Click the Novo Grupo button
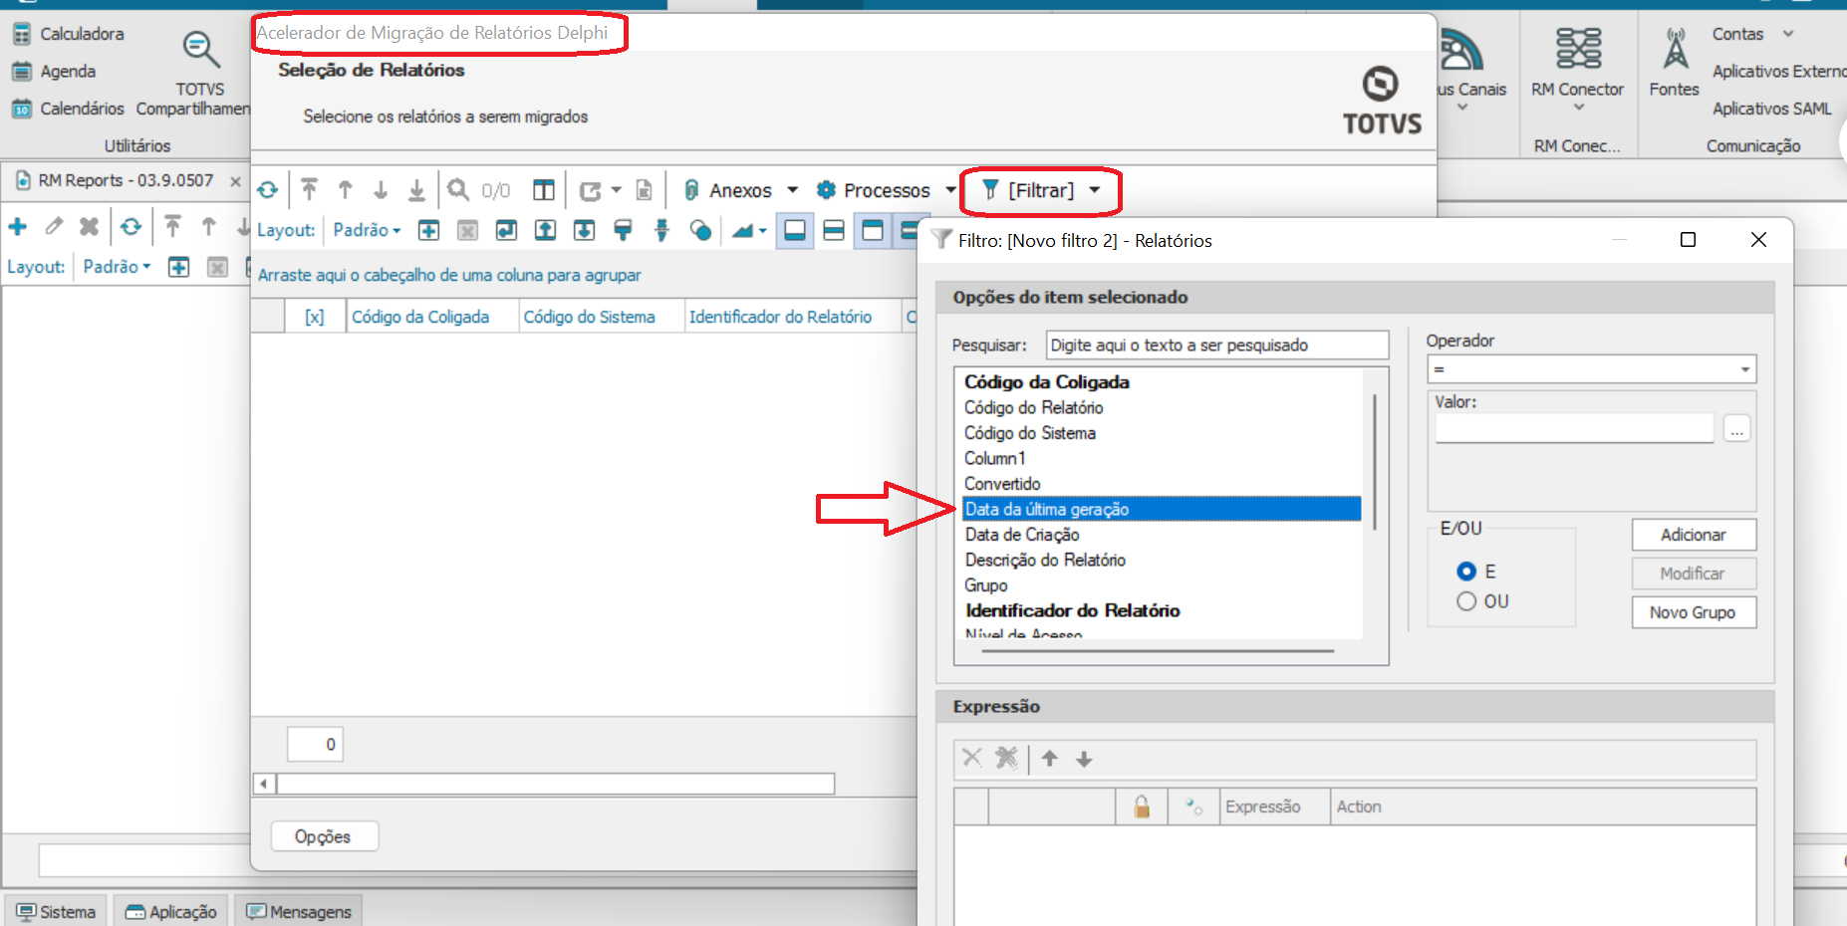 pyautogui.click(x=1694, y=612)
